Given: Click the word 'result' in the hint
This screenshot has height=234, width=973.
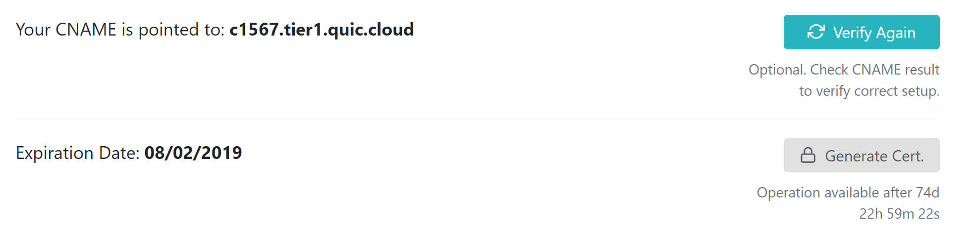Looking at the screenshot, I should tap(922, 70).
